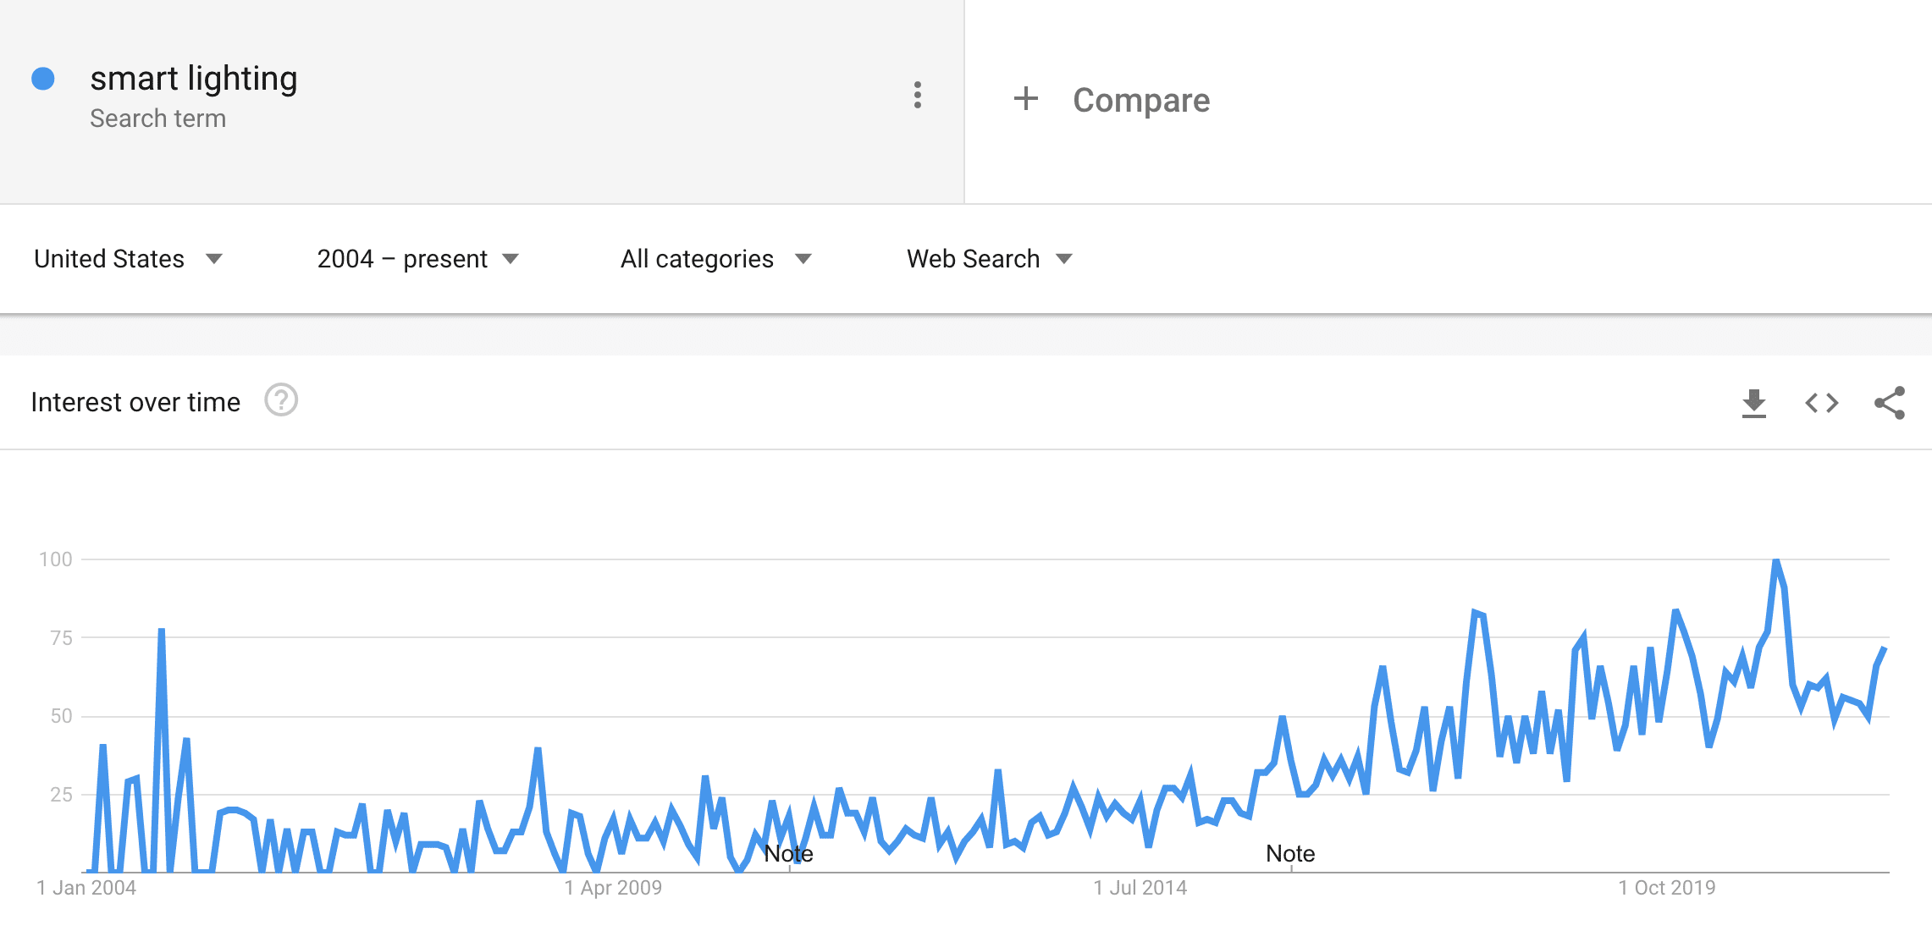The width and height of the screenshot is (1932, 931).
Task: Click the chart's highest peak at 100
Action: click(1775, 561)
